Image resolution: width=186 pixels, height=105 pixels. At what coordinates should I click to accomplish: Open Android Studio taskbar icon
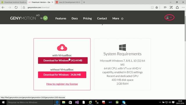click(117, 102)
